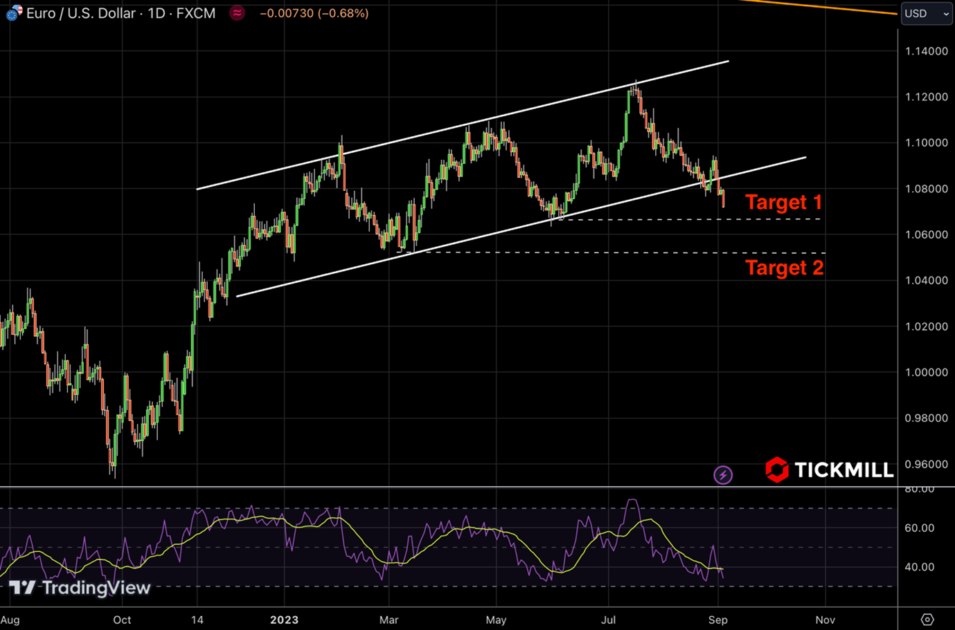The height and width of the screenshot is (630, 955).
Task: Click the 1.14000 price axis label
Action: (x=927, y=51)
